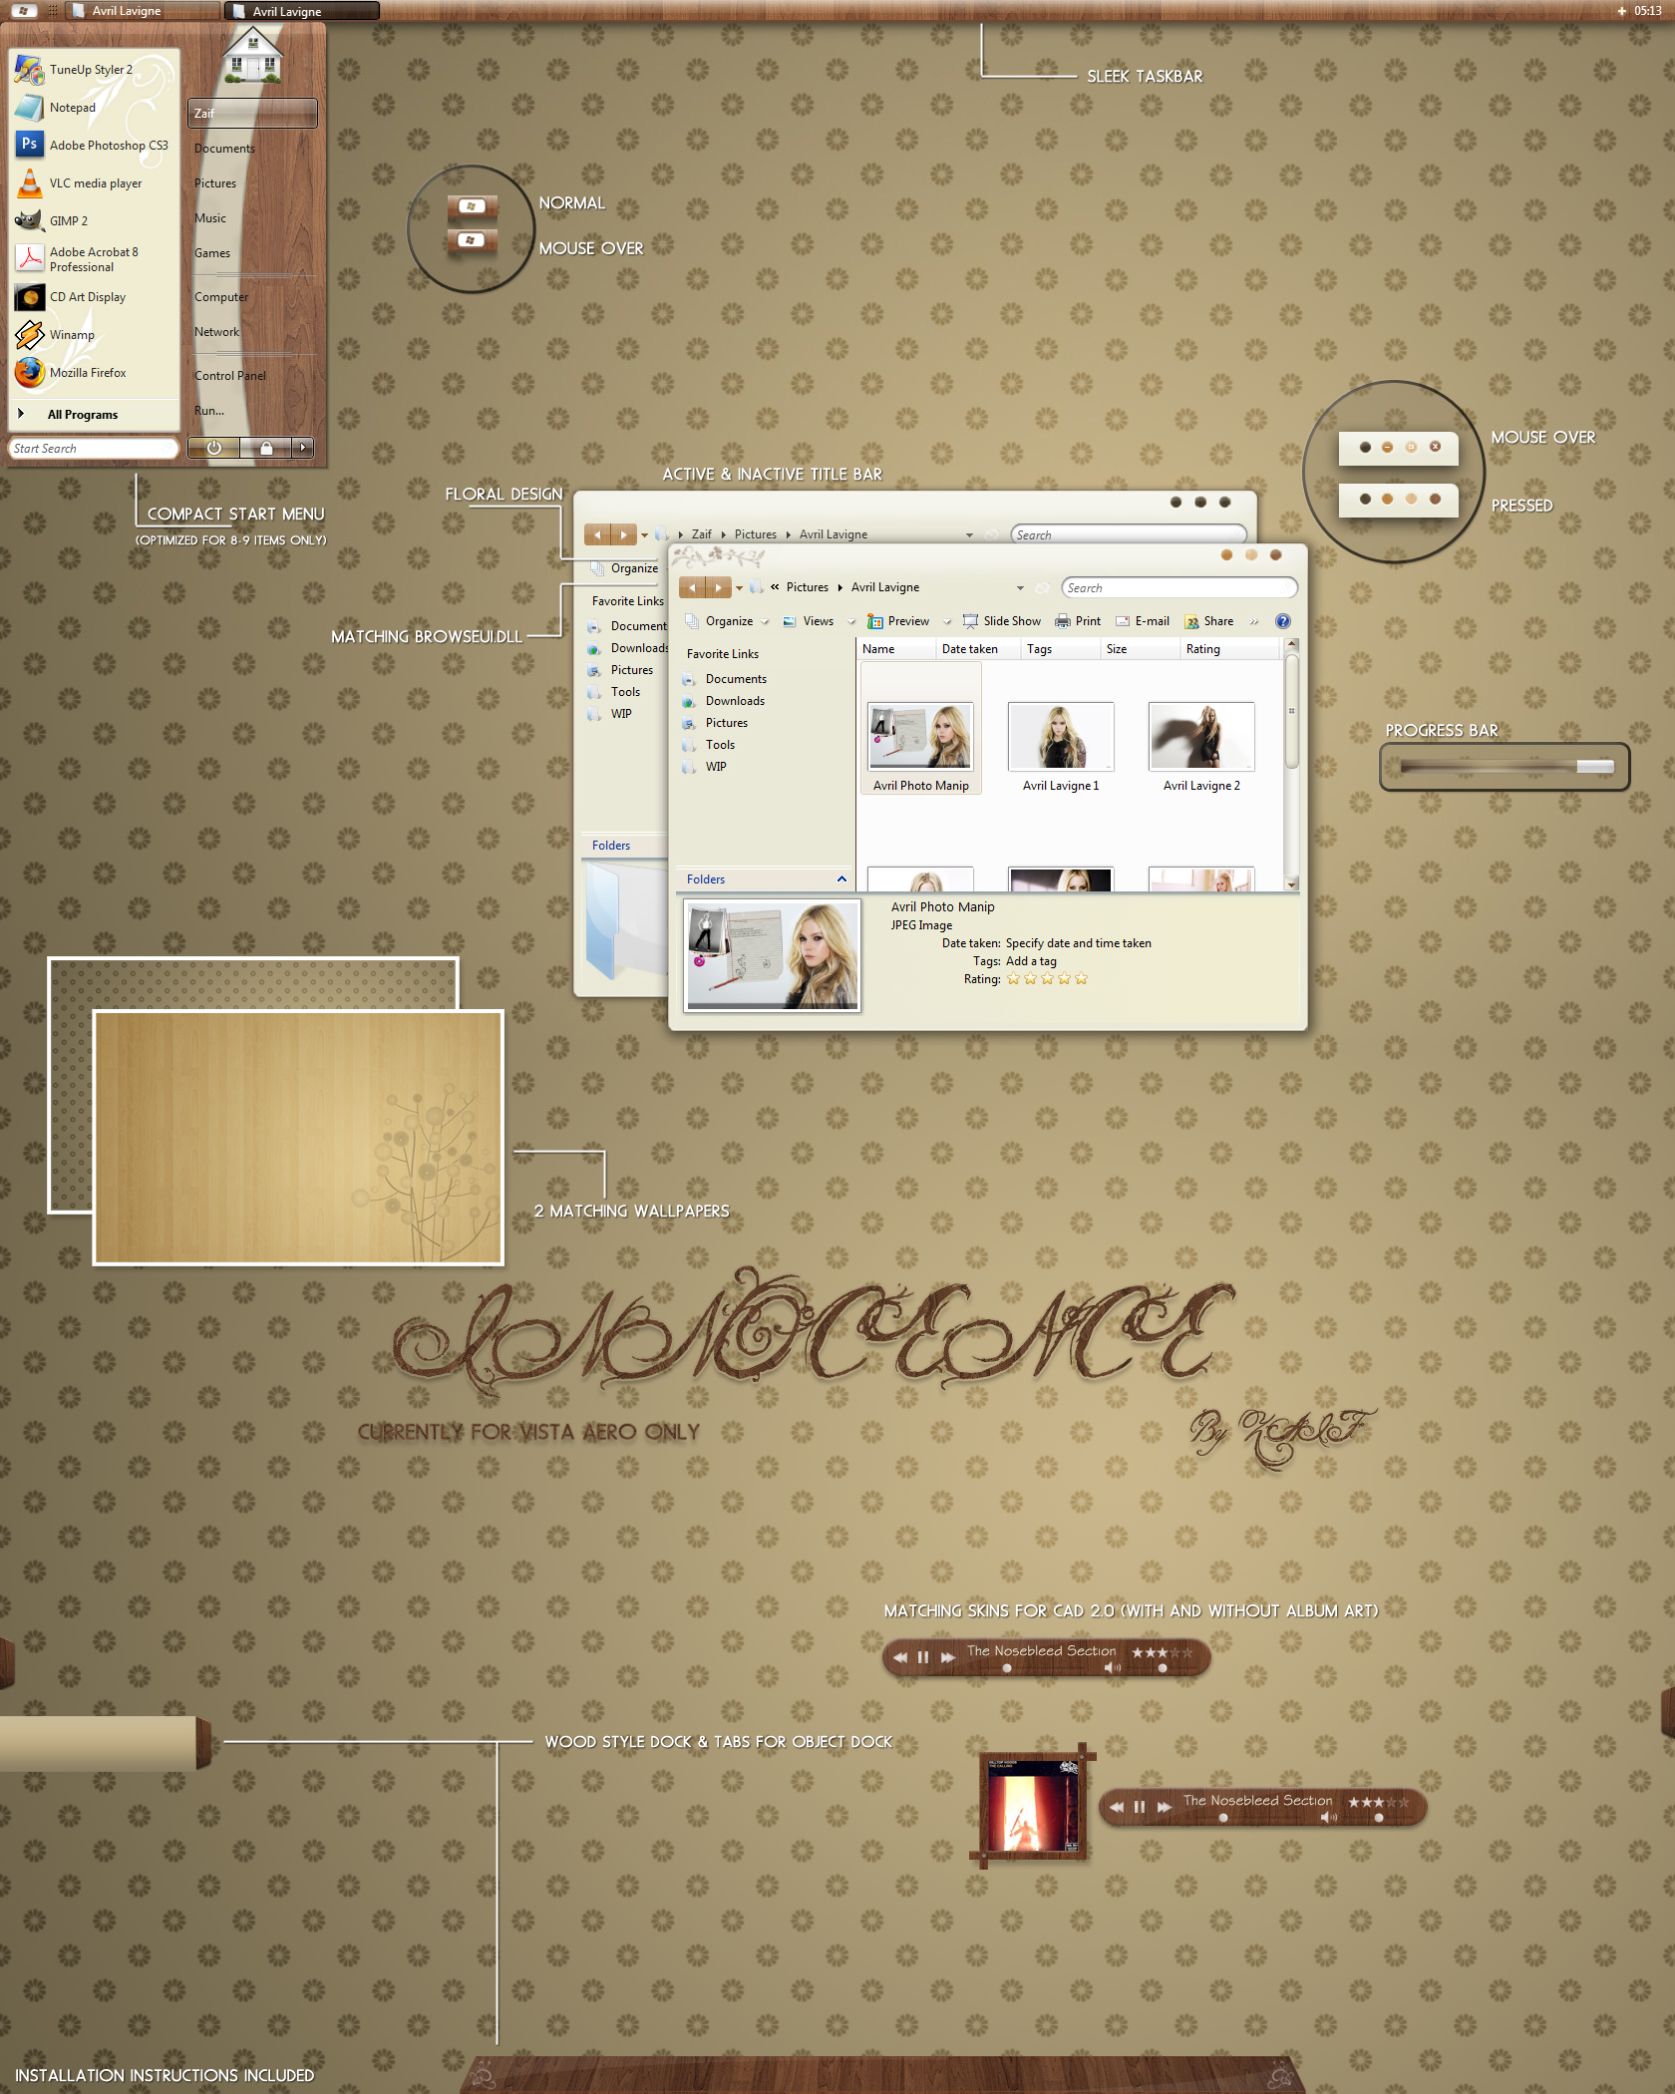Click Share in explorer toolbar

[x=1209, y=621]
